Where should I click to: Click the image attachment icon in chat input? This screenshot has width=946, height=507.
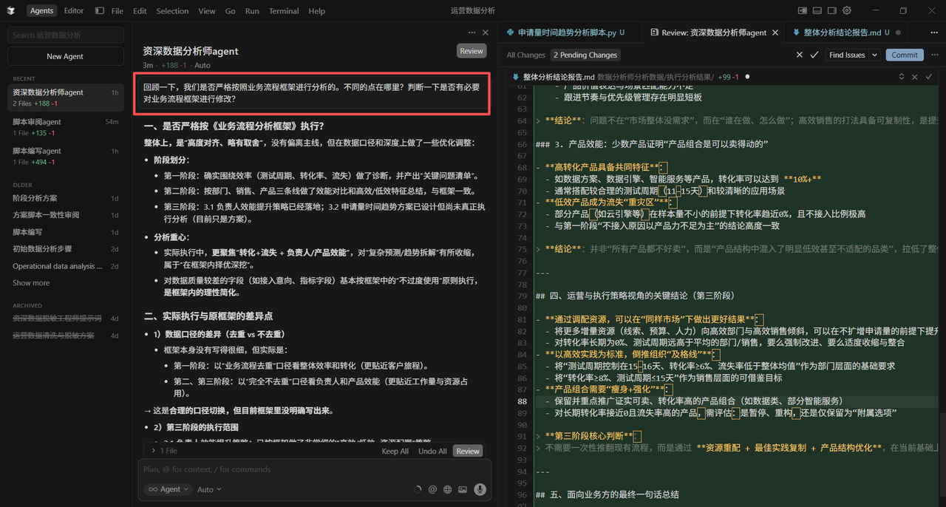463,489
